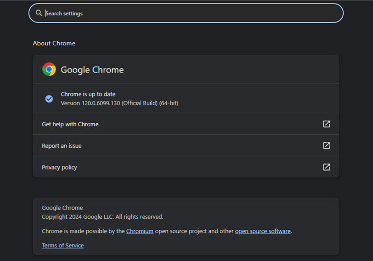Image resolution: width=373 pixels, height=261 pixels.
Task: Open external link icon for Report an issue
Action: point(327,145)
